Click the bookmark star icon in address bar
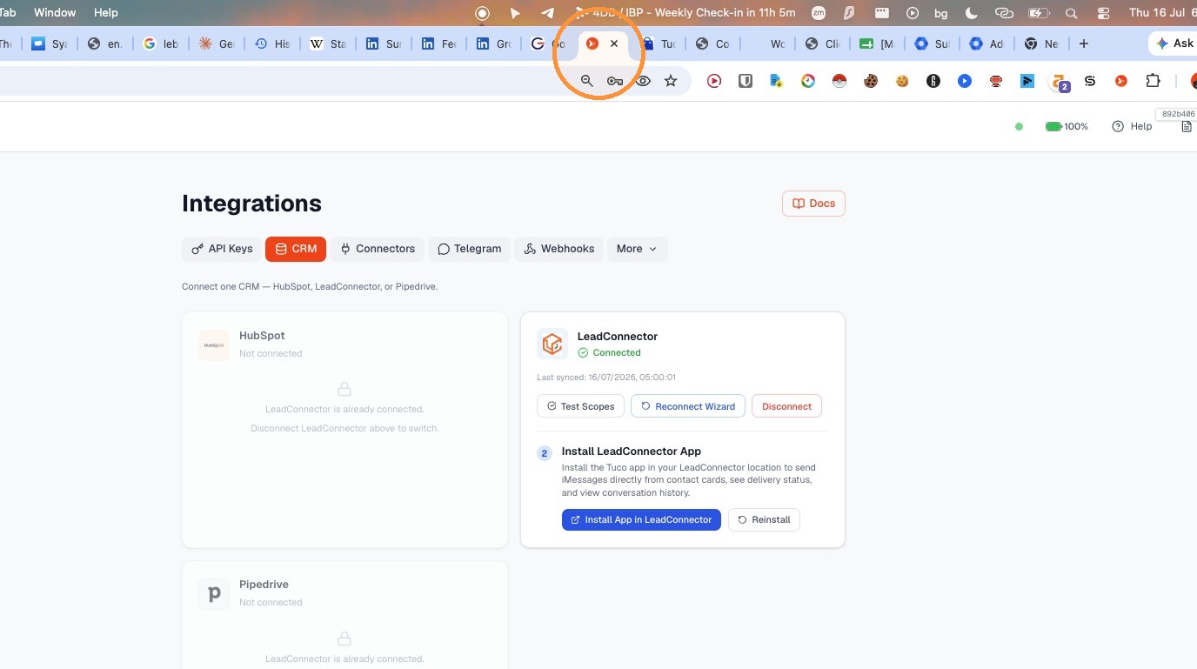 click(x=671, y=81)
